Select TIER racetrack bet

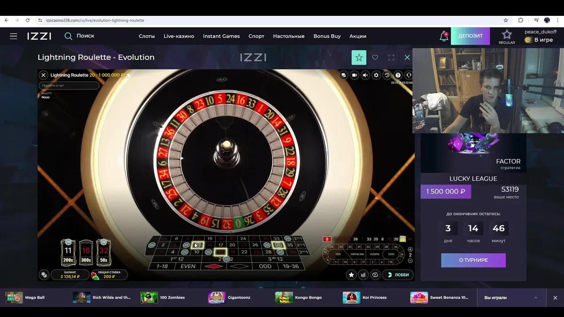pos(338,254)
